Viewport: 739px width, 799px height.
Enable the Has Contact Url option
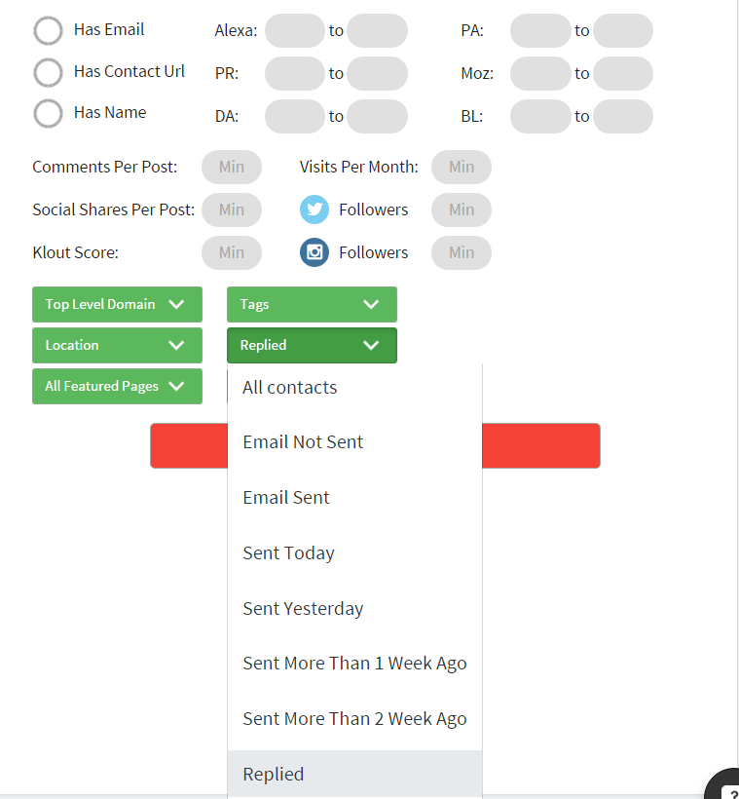48,72
